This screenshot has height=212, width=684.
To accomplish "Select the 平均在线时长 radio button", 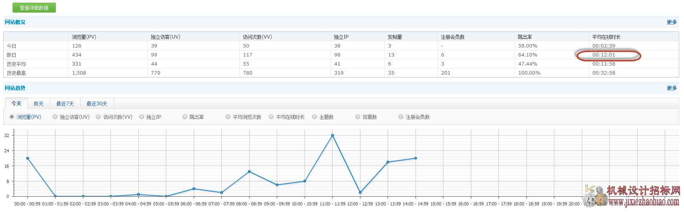I will [271, 117].
